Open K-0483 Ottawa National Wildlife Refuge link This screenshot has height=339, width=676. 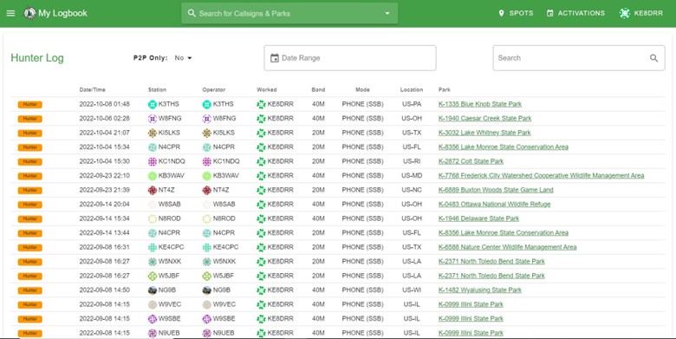pyautogui.click(x=495, y=204)
